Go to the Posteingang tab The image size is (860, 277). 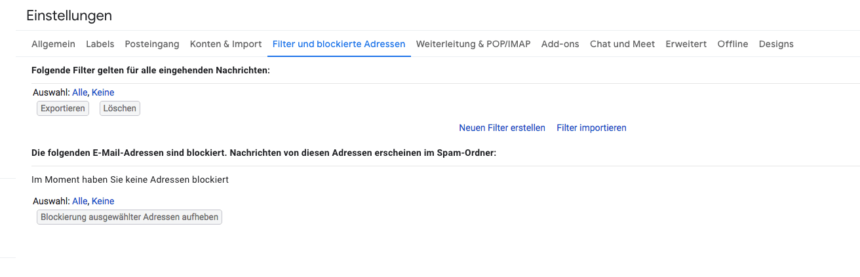point(151,44)
